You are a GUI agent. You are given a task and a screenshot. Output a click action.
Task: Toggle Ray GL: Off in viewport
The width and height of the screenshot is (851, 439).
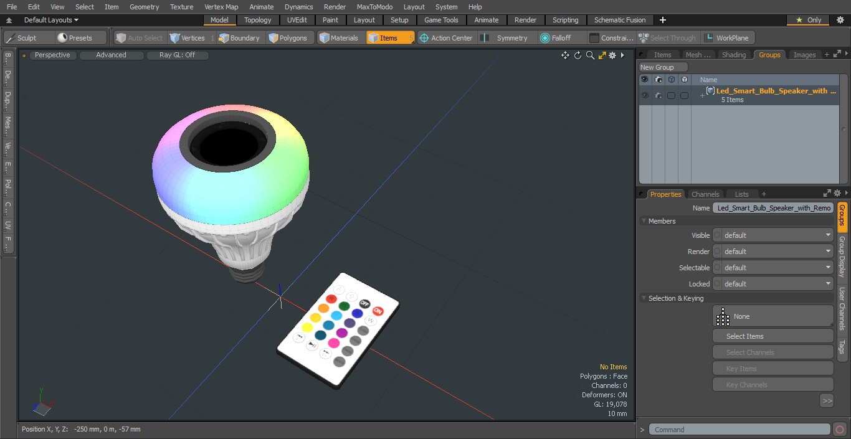coord(178,55)
